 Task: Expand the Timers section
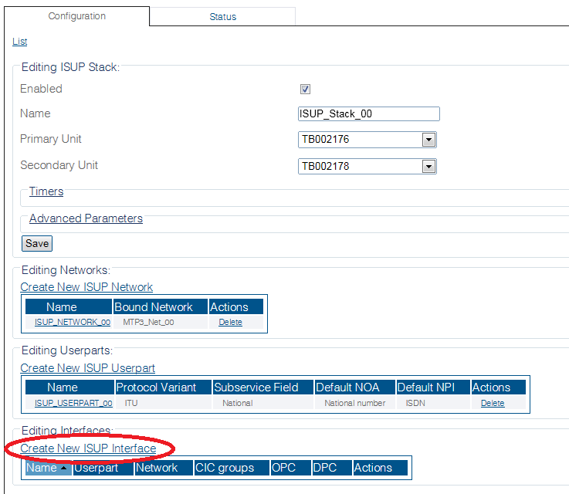pyautogui.click(x=46, y=191)
